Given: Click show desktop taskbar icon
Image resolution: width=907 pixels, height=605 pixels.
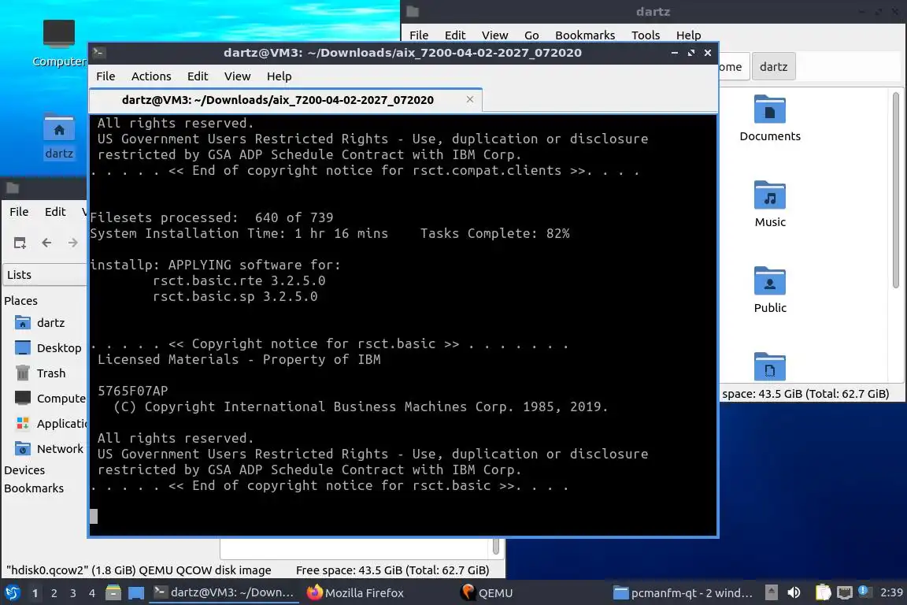Looking at the screenshot, I should click(x=136, y=593).
